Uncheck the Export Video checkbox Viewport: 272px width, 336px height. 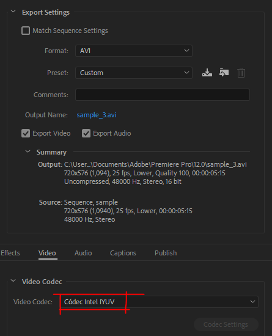pyautogui.click(x=26, y=133)
